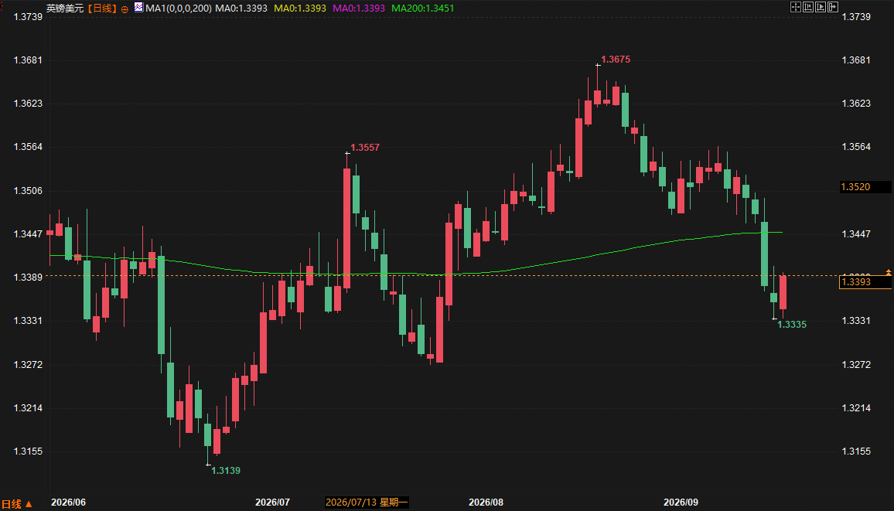Click the 1.3139 low price label
This screenshot has width=894, height=511.
(226, 471)
